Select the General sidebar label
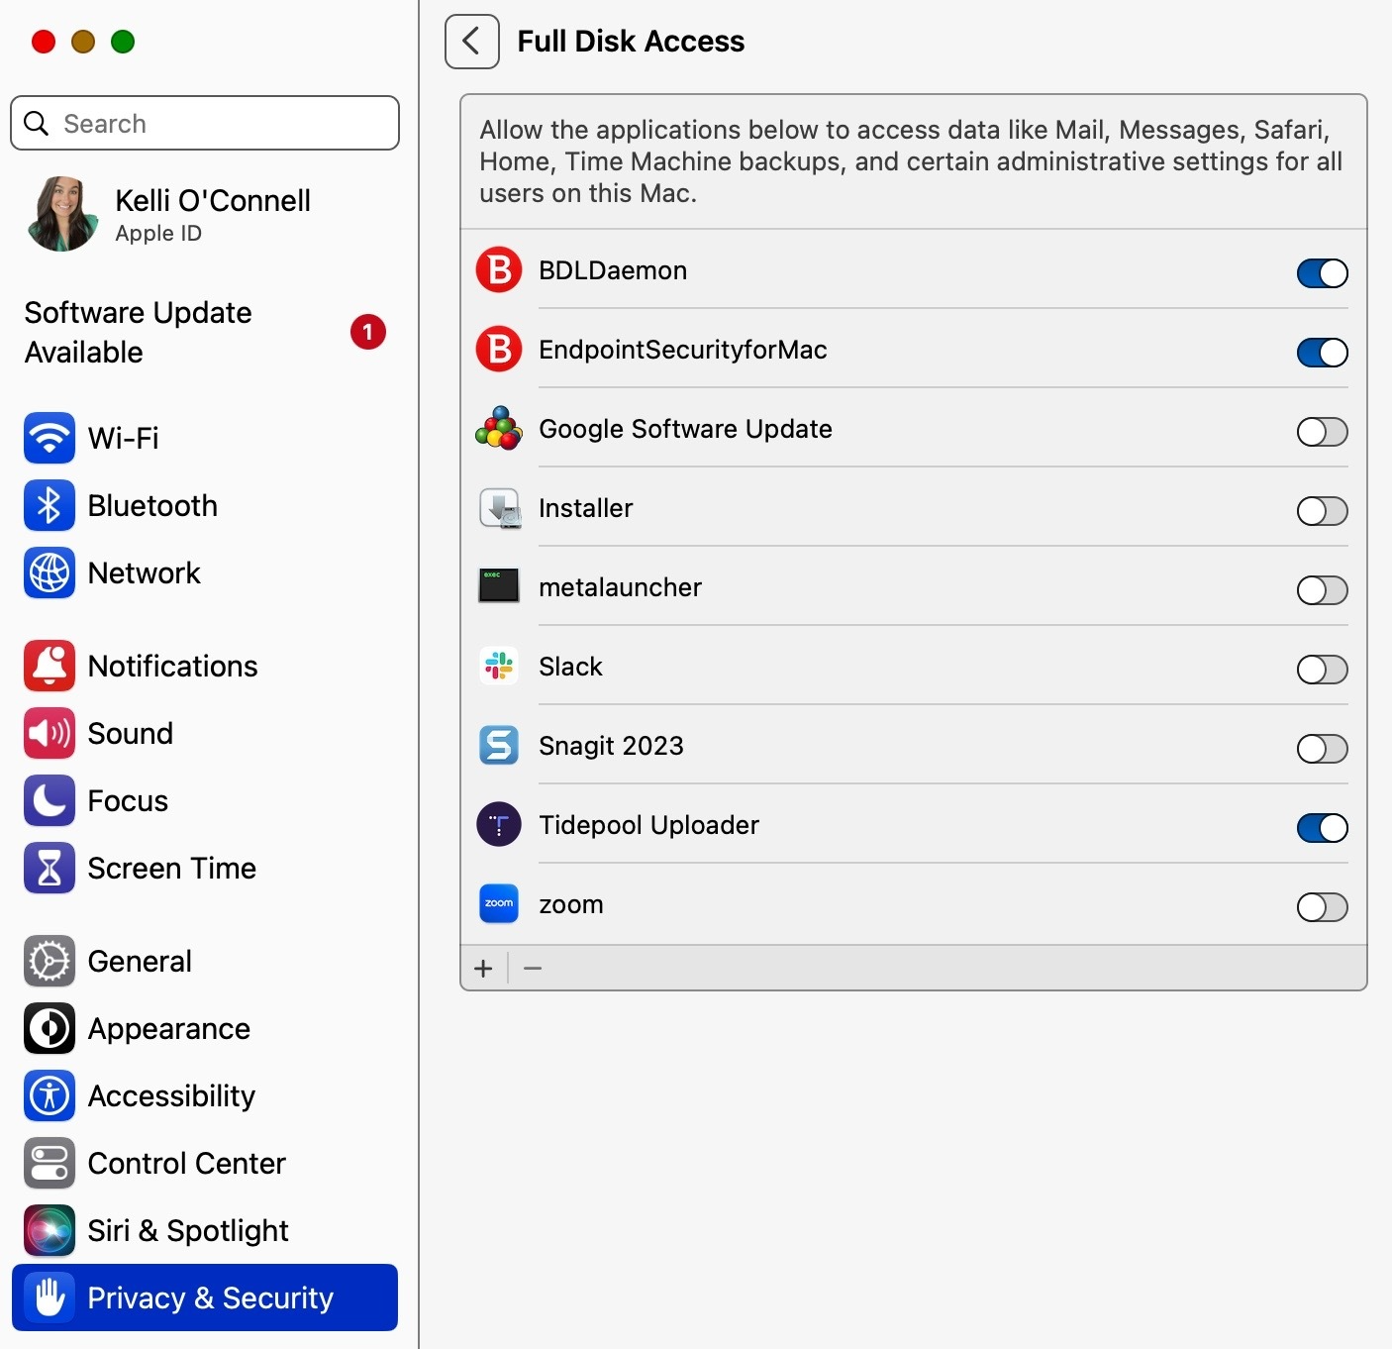 (140, 961)
